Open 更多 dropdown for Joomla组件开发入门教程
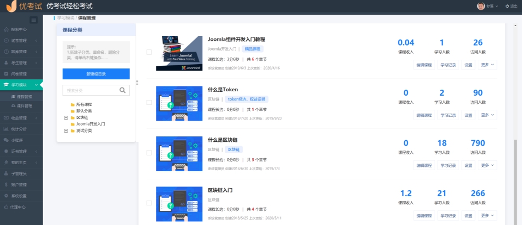 488,65
